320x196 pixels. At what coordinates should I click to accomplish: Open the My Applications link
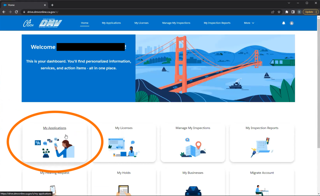(55, 128)
